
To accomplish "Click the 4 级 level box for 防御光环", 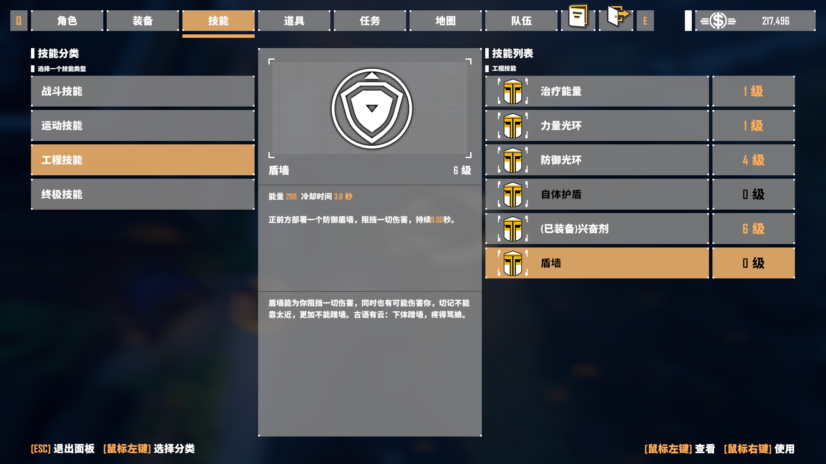I will click(754, 160).
